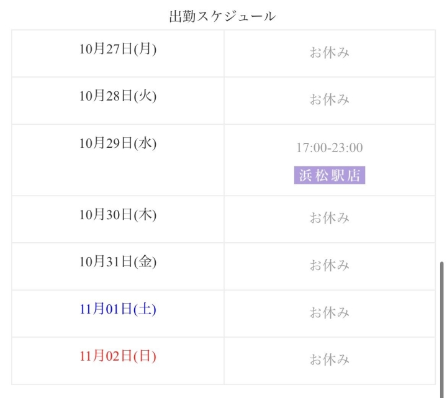Image resolution: width=447 pixels, height=398 pixels.
Task: Click お休み status for 11月01日
Action: point(330,313)
